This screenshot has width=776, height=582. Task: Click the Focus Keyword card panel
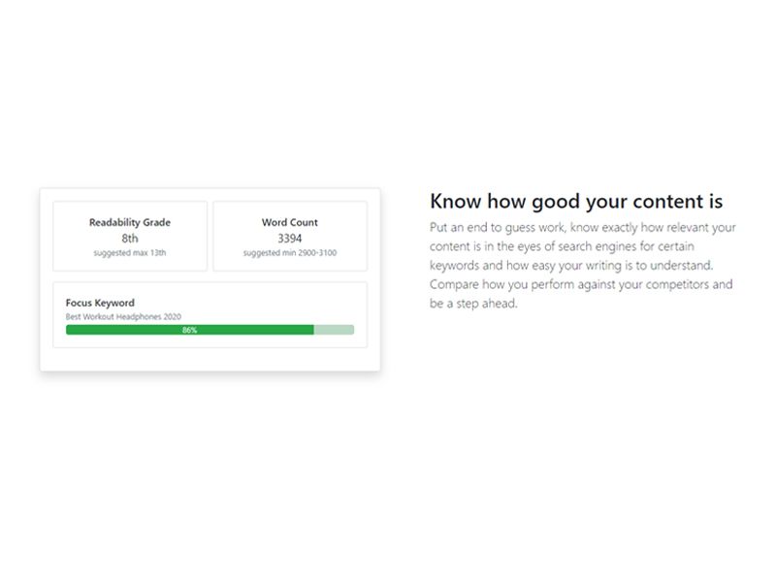(210, 314)
